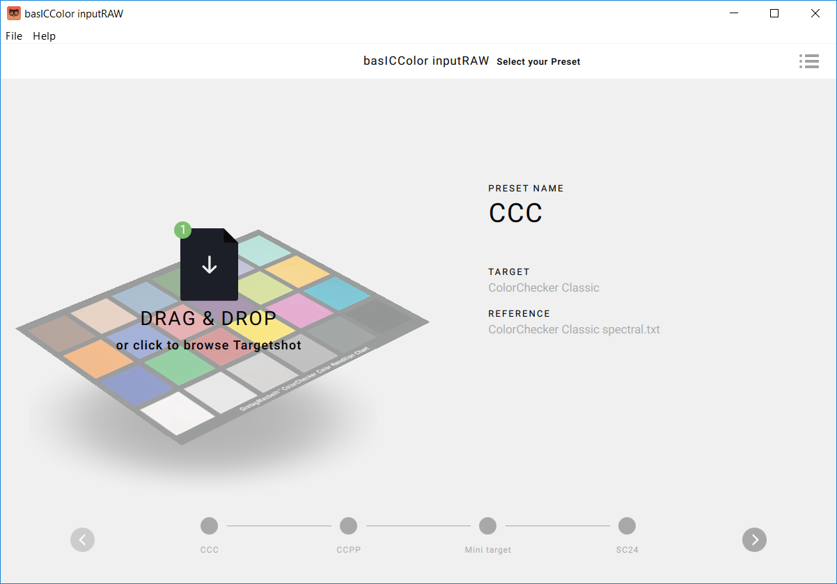
Task: Go to previous preset with left arrow
Action: (x=82, y=539)
